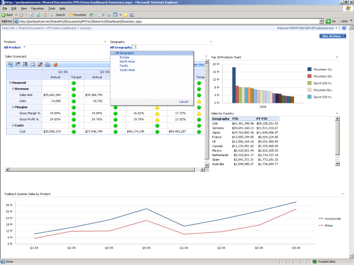Image resolution: width=354 pixels, height=265 pixels.
Task: Click the Mail envelope icon
Action: tap(100, 15)
